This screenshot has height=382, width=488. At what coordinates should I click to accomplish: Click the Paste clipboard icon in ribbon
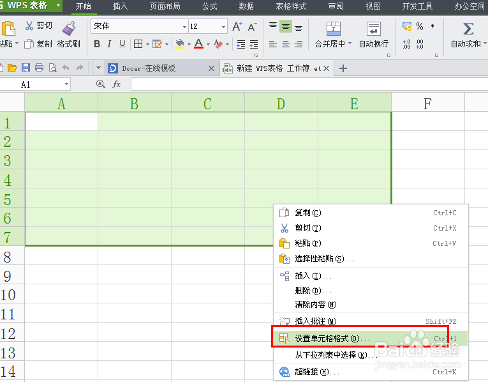pos(8,29)
